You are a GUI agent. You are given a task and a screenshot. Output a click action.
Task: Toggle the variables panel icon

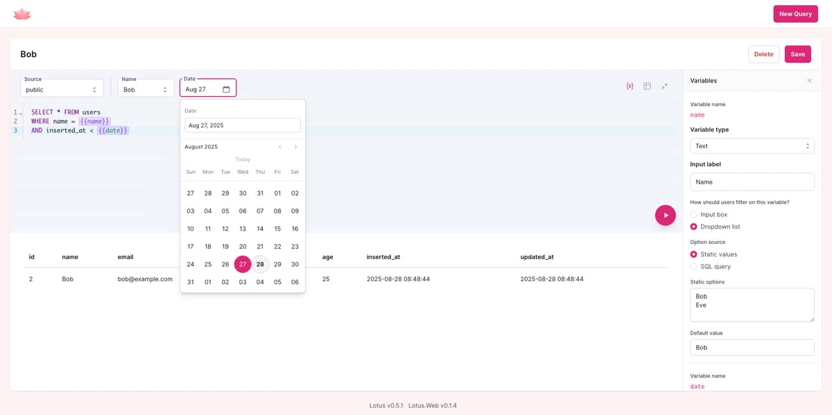click(630, 86)
